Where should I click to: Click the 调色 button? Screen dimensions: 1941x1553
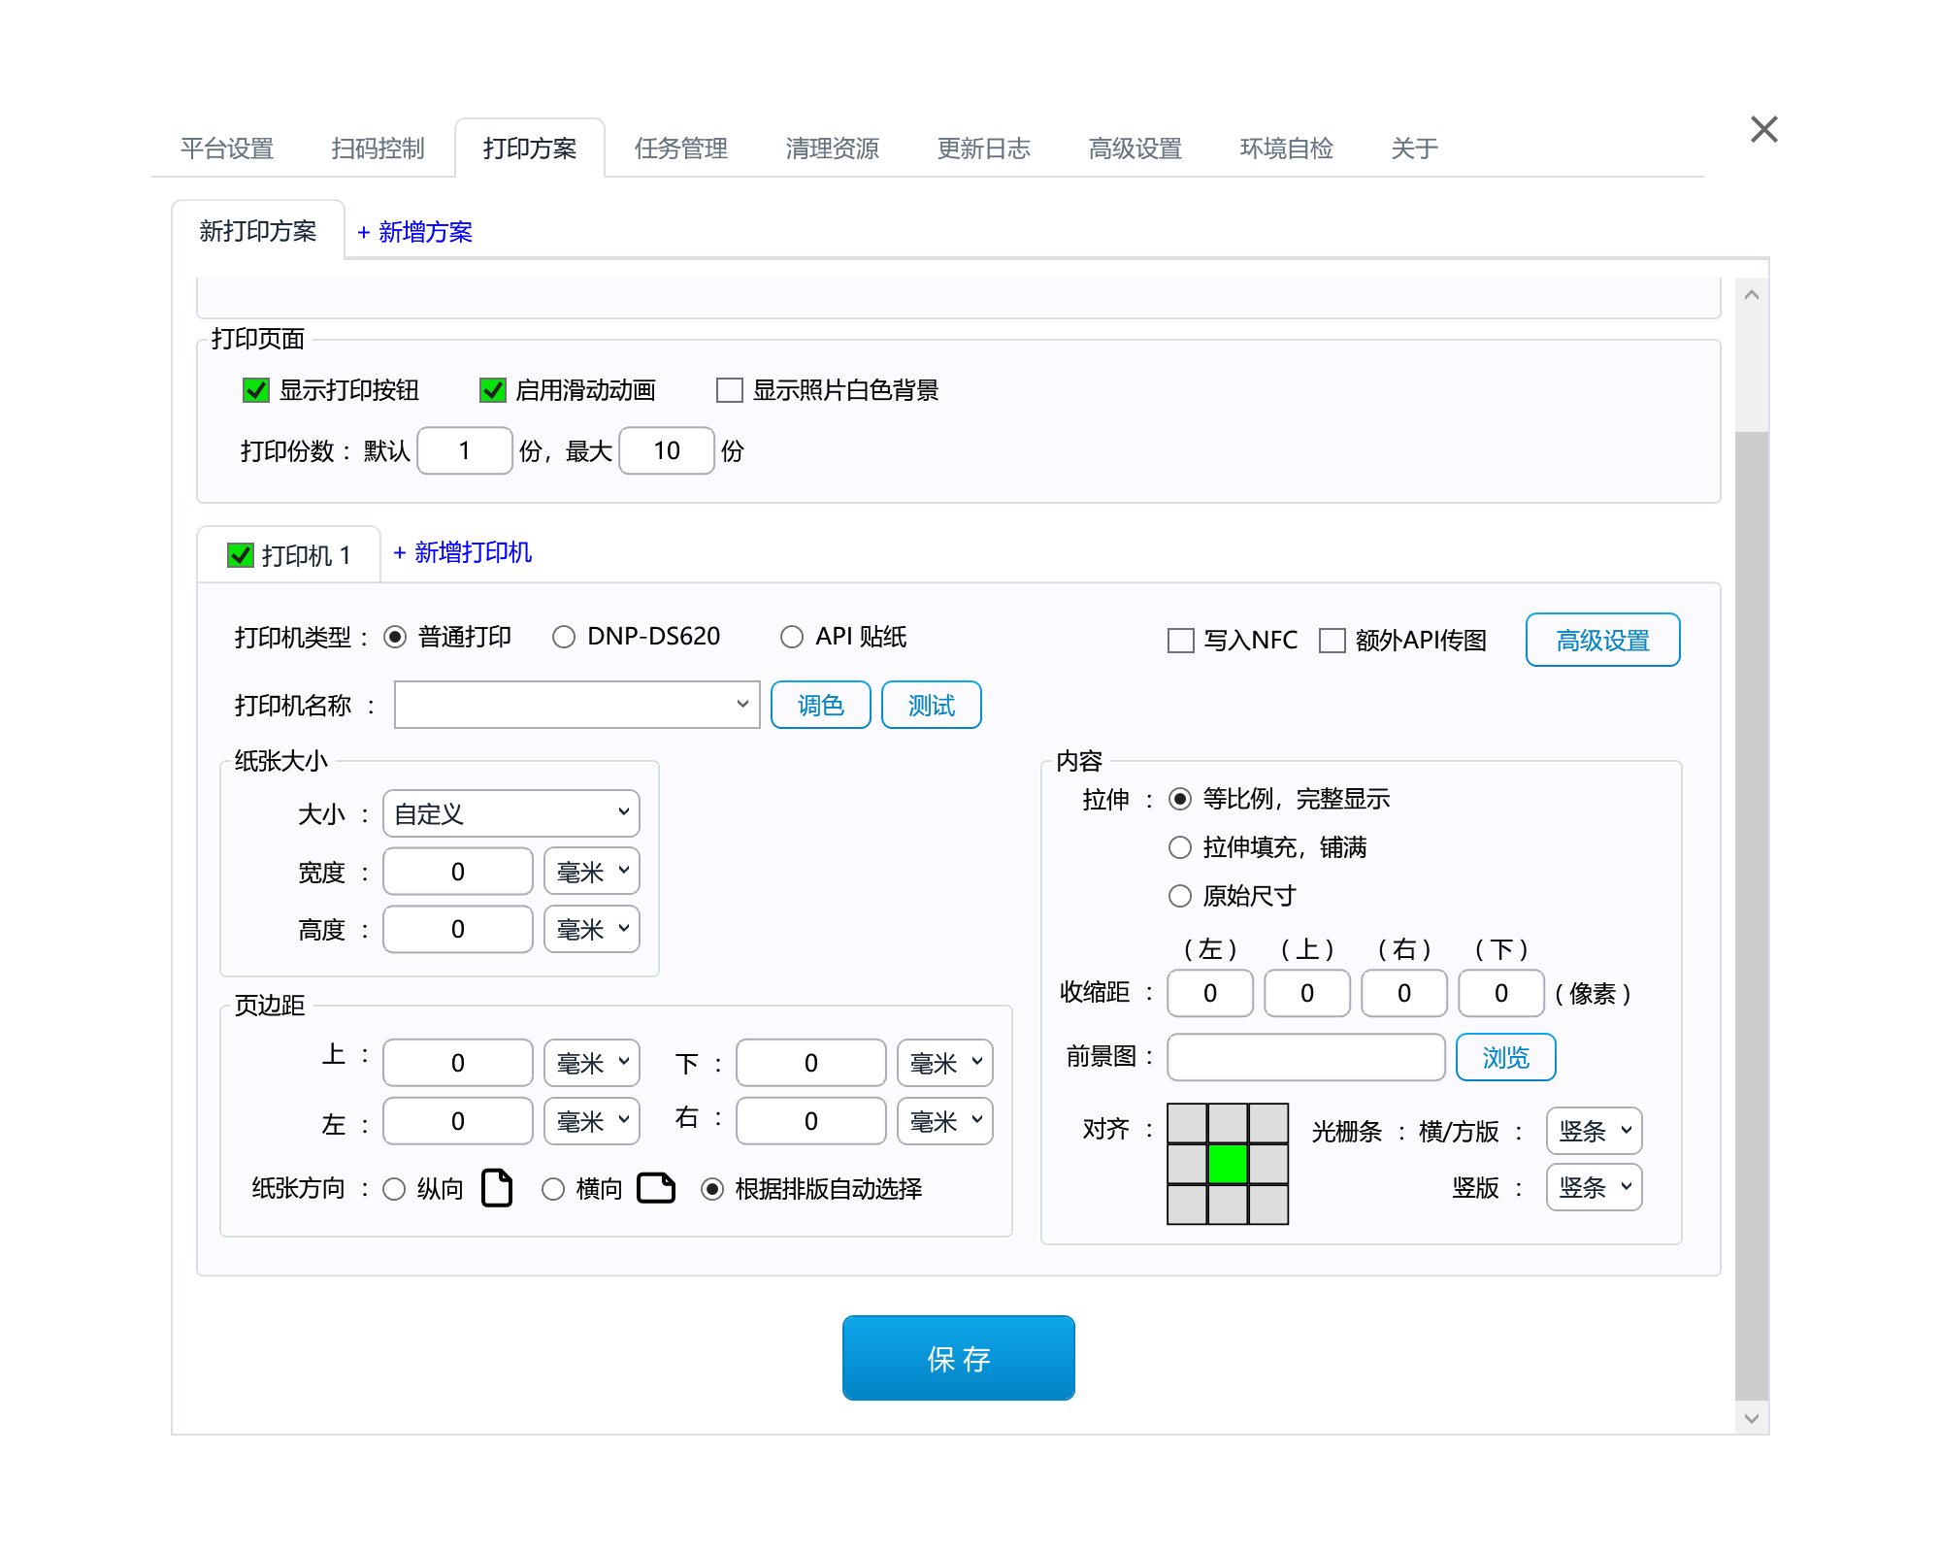tap(821, 705)
